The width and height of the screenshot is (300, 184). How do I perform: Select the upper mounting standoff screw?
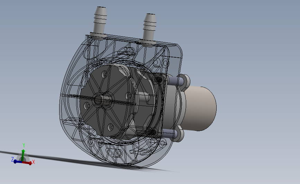pos(175,81)
